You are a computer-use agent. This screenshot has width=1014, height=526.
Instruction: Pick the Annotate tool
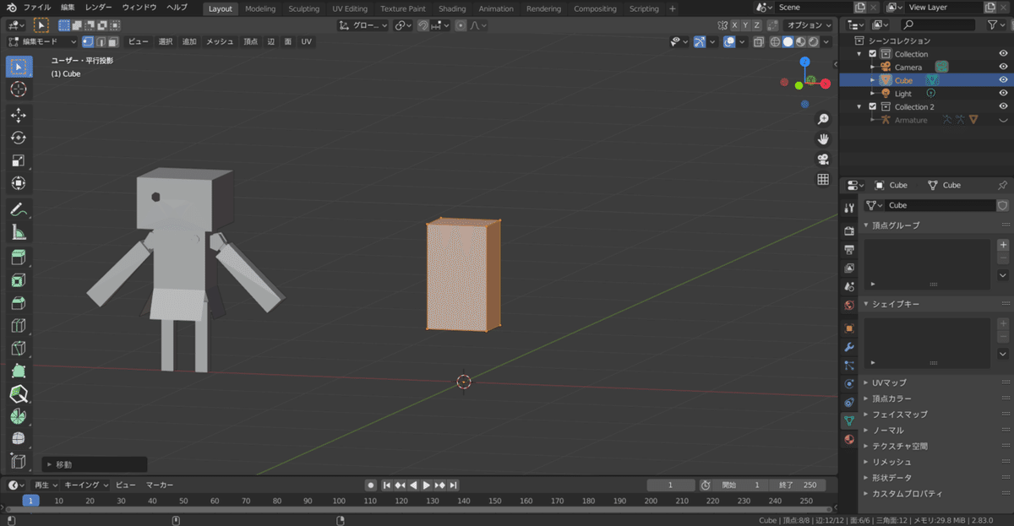tap(19, 209)
